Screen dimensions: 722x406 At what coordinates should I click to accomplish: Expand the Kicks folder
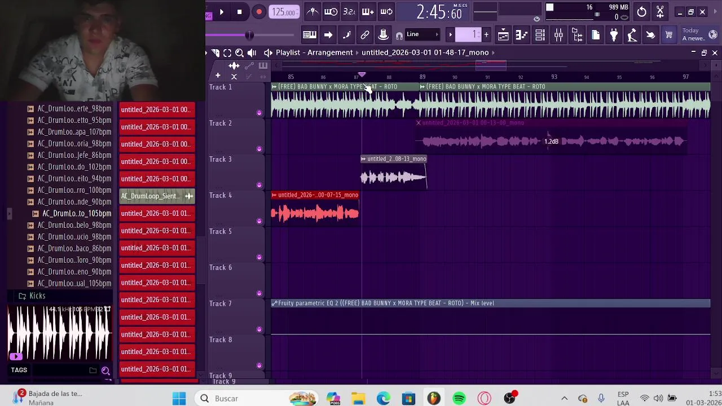click(37, 296)
